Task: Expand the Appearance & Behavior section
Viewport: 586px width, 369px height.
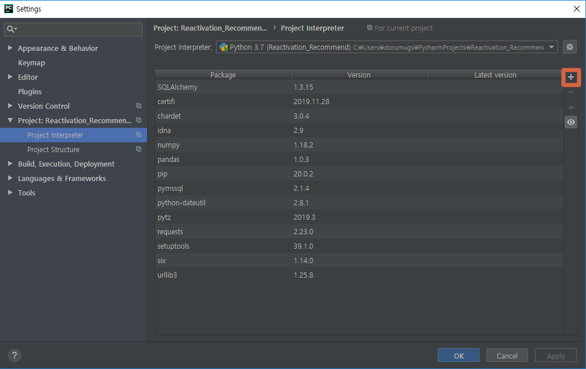Action: pos(10,48)
